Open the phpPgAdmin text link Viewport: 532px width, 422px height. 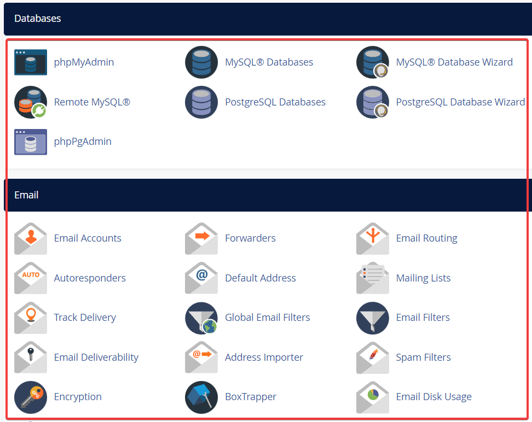click(83, 142)
